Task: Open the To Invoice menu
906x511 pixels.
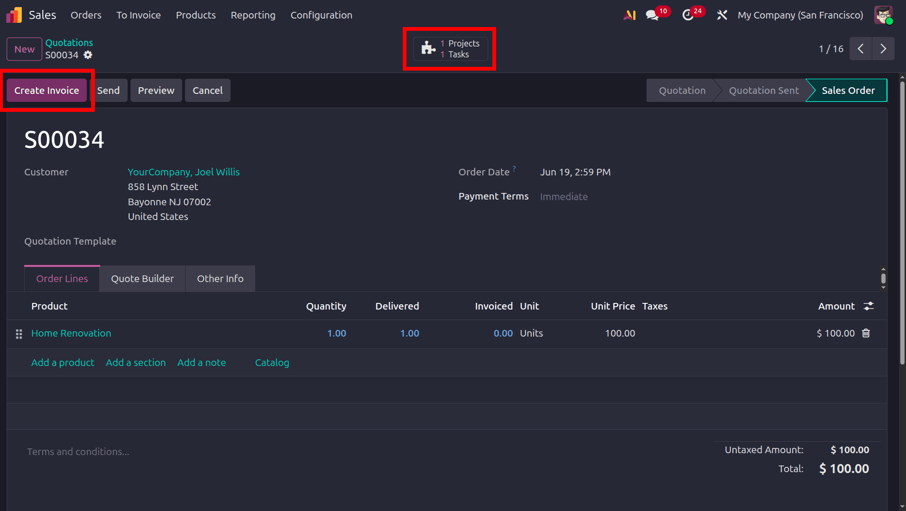Action: pyautogui.click(x=139, y=15)
